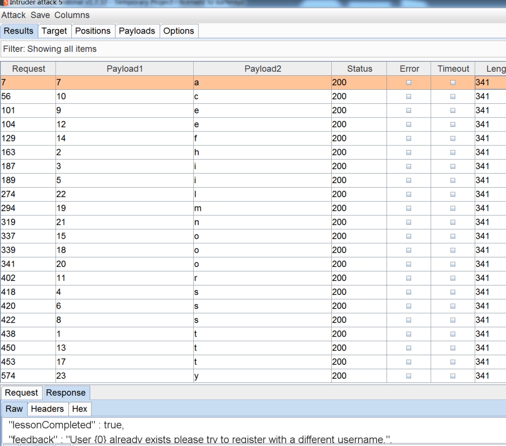
Task: Click Payload1 value 23 in the table
Action: click(124, 376)
